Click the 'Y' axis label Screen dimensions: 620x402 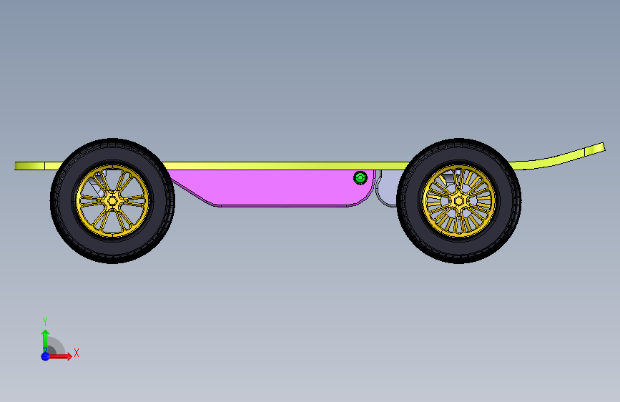[x=45, y=321]
